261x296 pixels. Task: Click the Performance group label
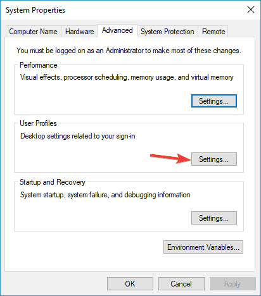[39, 65]
